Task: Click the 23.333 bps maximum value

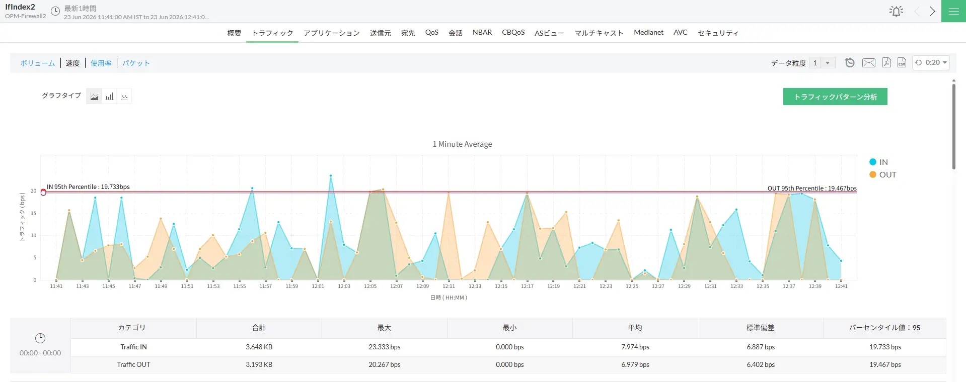Action: coord(384,347)
